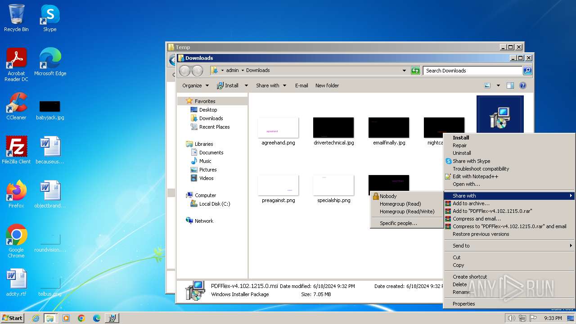Select Downloads in the navigation pane

[211, 118]
